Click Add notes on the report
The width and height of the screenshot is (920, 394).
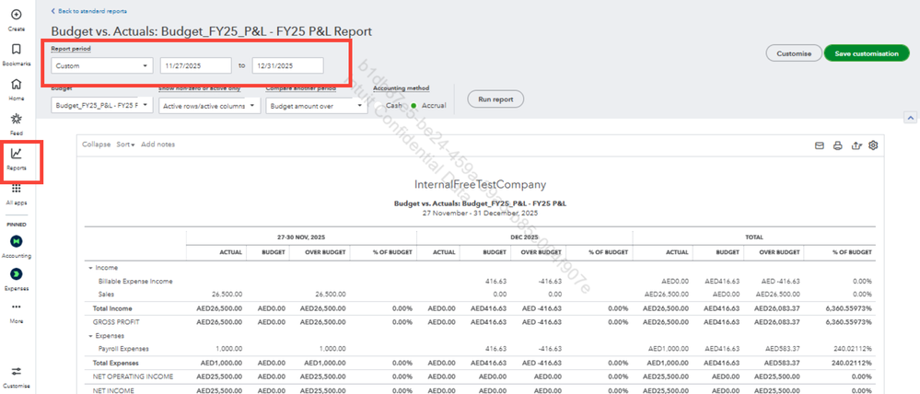(x=157, y=145)
